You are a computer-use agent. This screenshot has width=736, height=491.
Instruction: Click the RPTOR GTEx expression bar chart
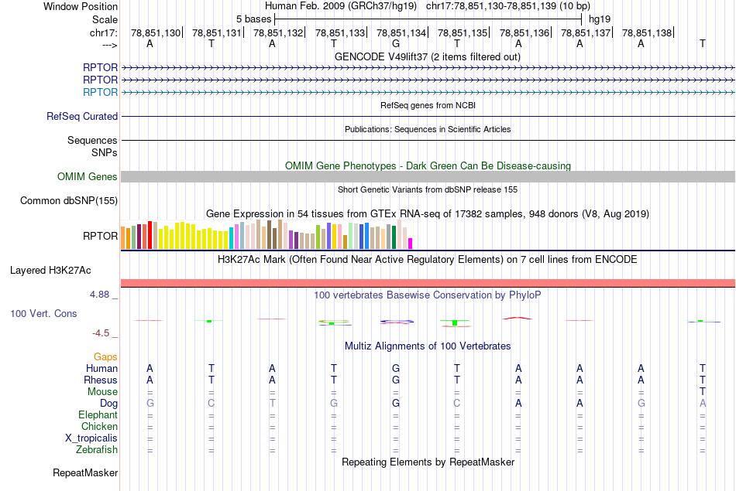267,234
